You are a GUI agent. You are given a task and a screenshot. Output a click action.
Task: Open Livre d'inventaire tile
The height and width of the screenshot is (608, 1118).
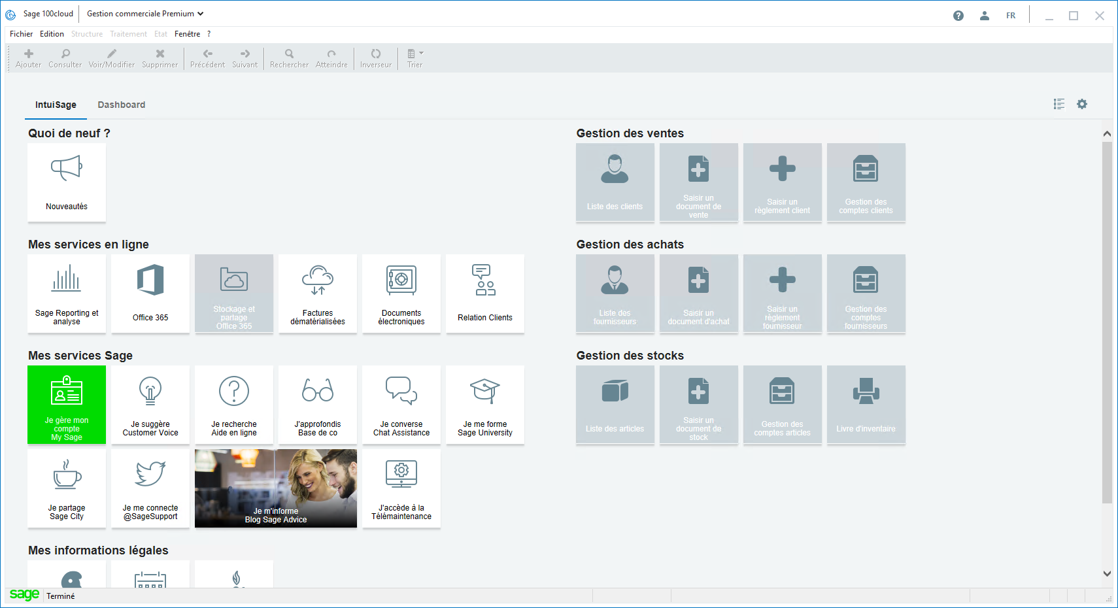(866, 405)
